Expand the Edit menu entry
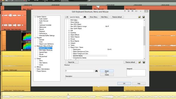Image resolution: width=176 pixels, height=99 pixels. (x=69, y=31)
